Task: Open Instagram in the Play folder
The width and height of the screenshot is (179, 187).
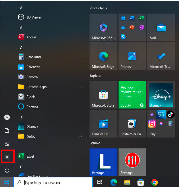Action: point(152,124)
